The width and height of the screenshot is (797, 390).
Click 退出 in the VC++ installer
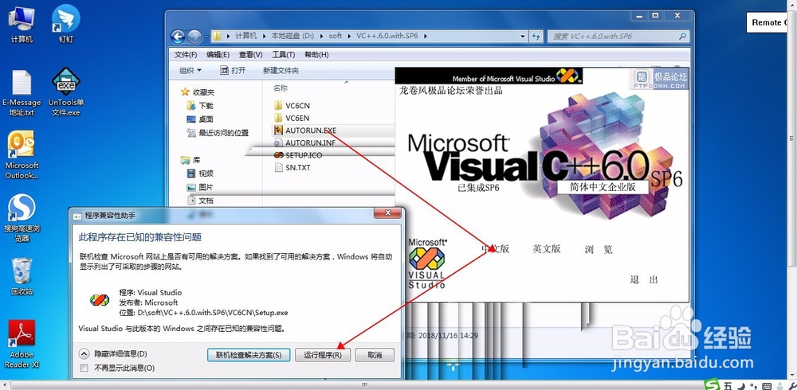[x=643, y=279]
